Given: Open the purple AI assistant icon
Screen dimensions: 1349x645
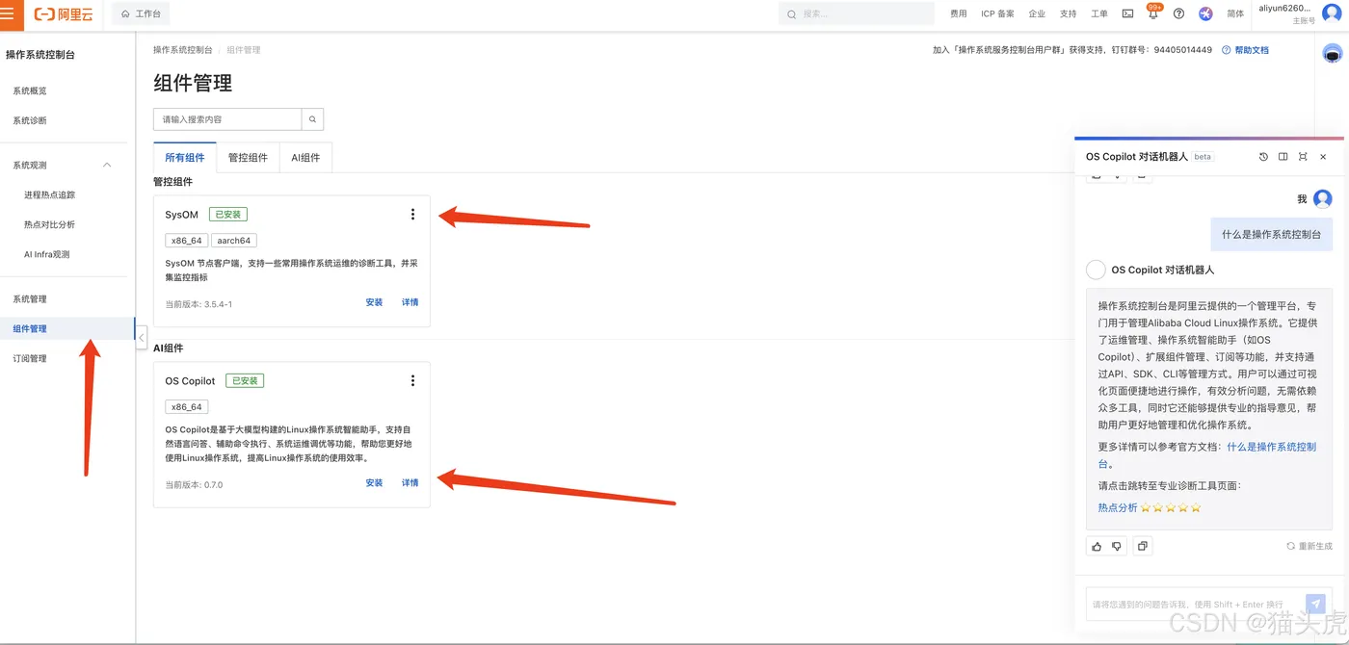Looking at the screenshot, I should 1205,14.
